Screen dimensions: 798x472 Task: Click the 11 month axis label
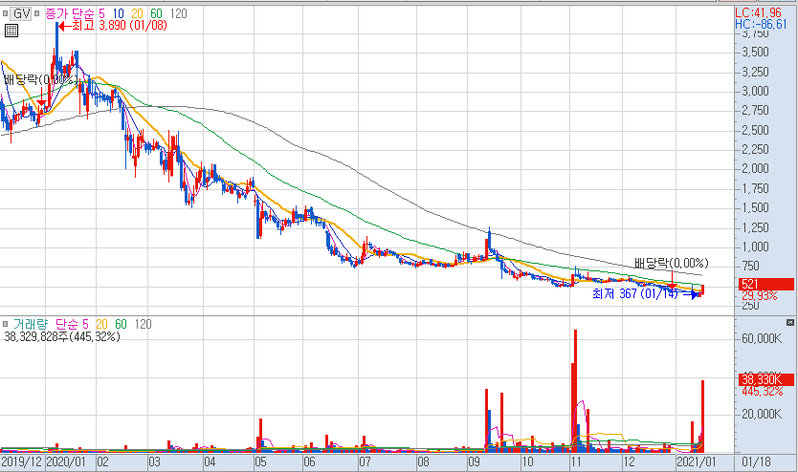click(x=576, y=461)
